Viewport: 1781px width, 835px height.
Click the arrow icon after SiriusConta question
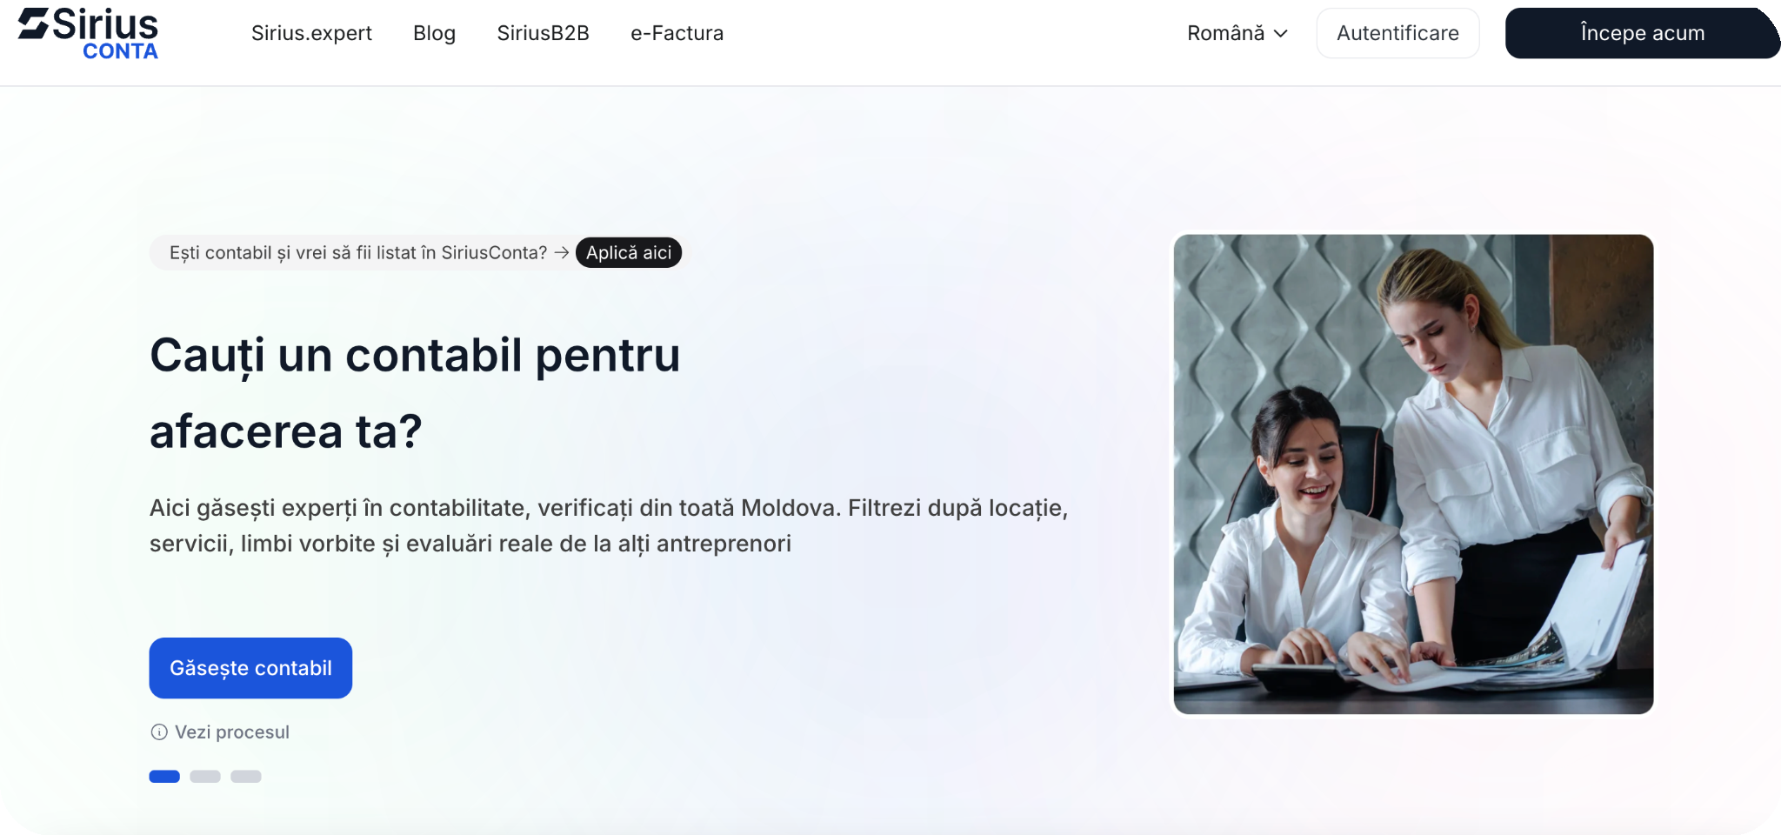tap(562, 252)
